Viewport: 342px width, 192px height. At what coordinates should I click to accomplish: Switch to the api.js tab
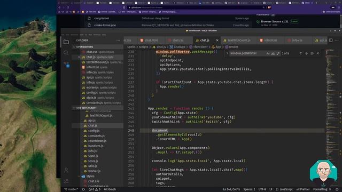(321, 41)
